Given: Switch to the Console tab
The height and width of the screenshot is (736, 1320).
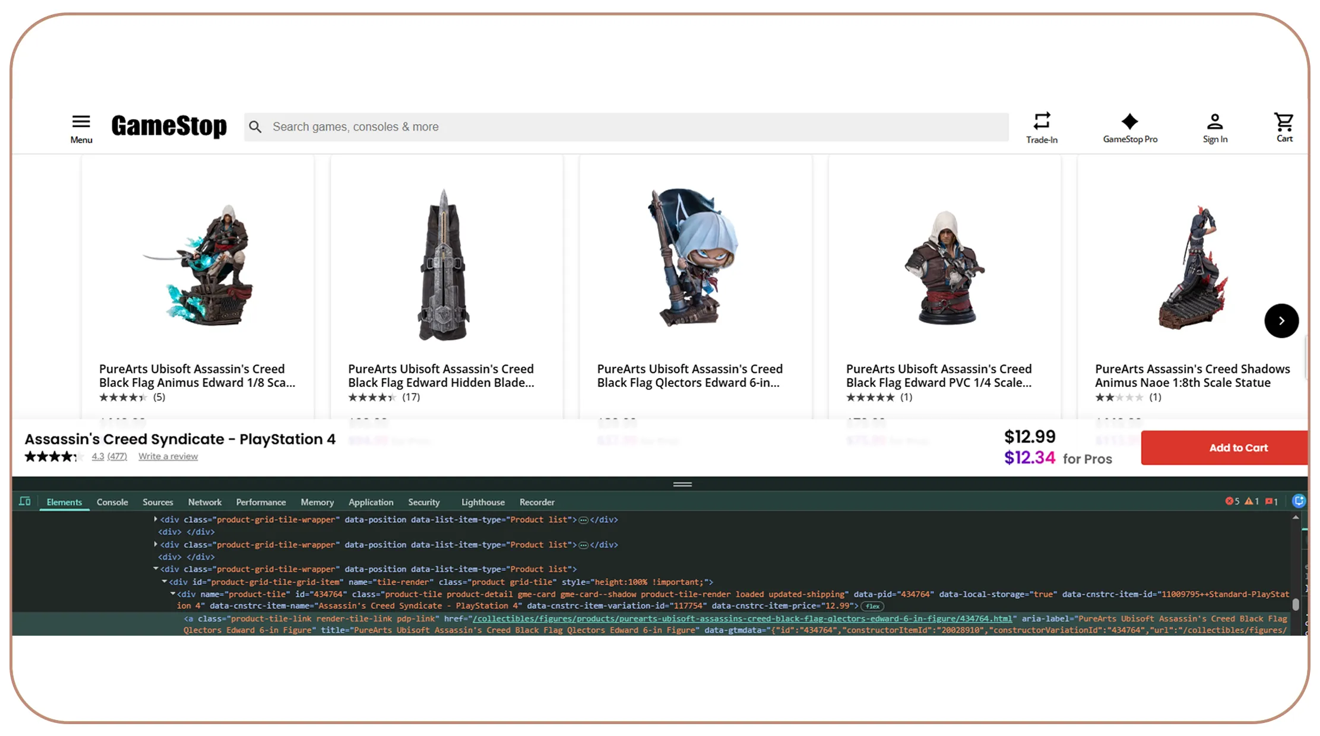Looking at the screenshot, I should [x=112, y=502].
